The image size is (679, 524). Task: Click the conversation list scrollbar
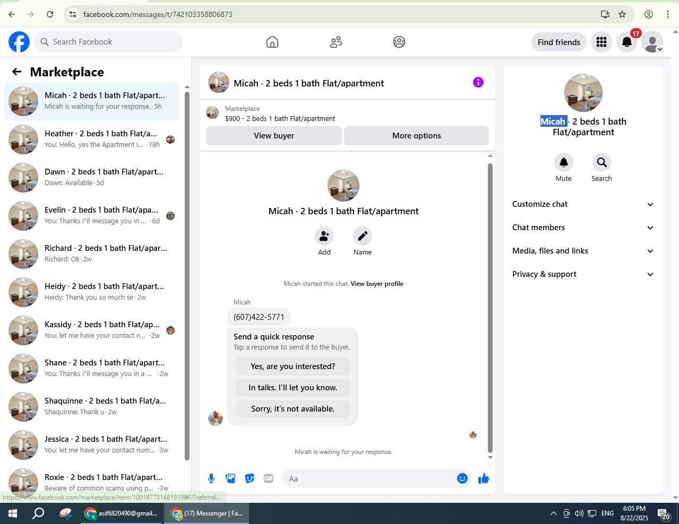point(187,276)
